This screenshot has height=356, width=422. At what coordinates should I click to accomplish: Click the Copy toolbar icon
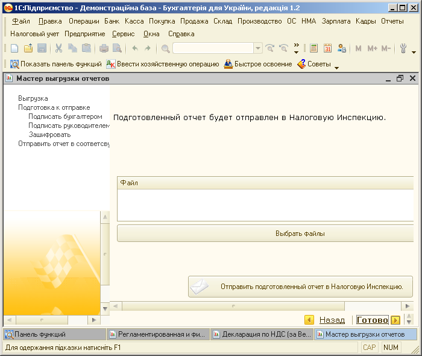pos(72,48)
